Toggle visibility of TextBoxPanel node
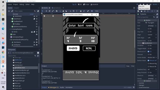Screen dimensions: 160x90 [x=37, y=21]
